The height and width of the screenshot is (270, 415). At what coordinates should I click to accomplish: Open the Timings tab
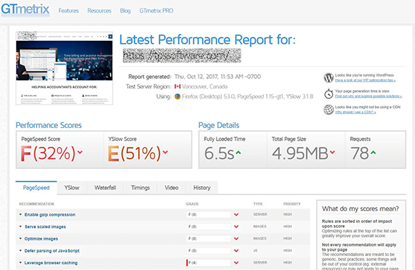(140, 188)
